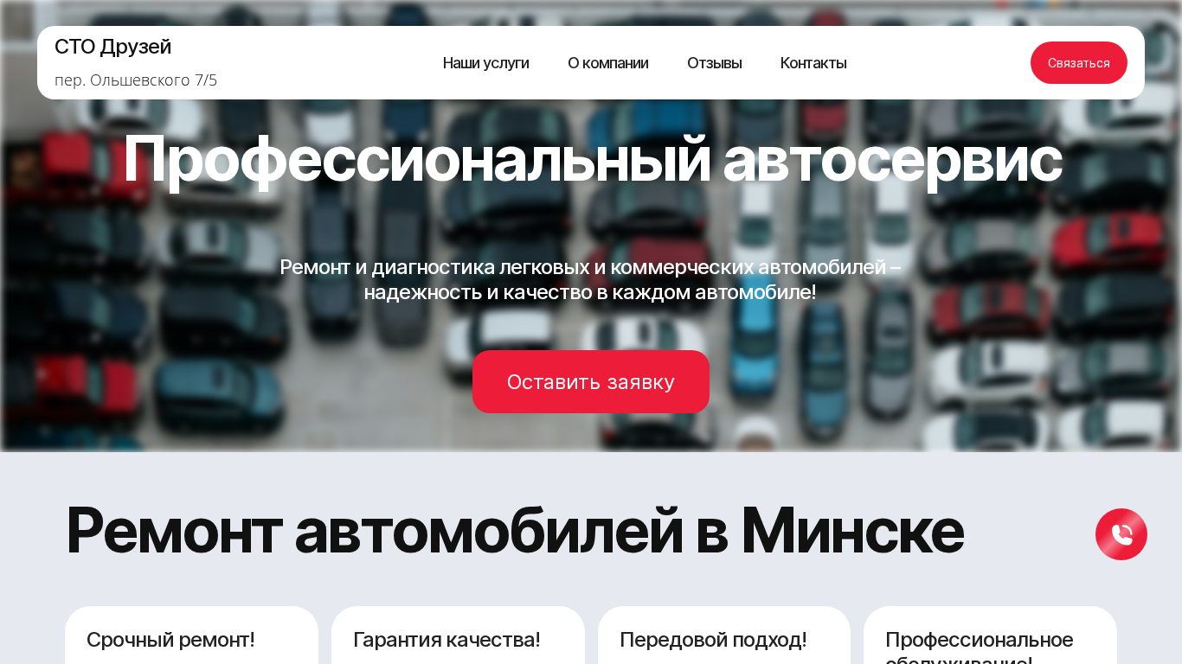
Task: Click the red Связаться button
Action: click(1078, 63)
